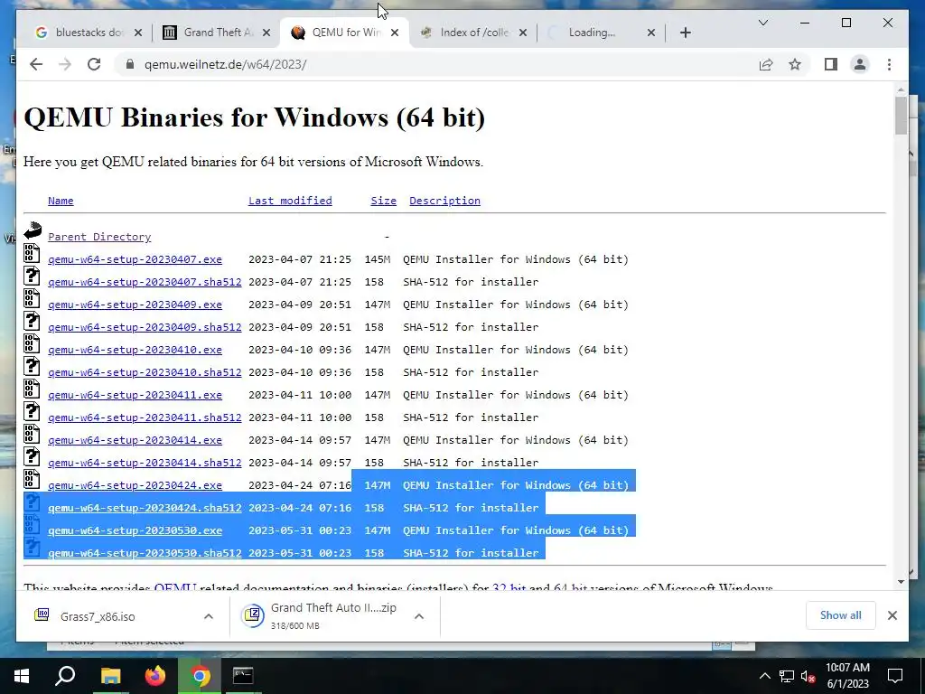Open a new browser tab
This screenshot has width=925, height=694.
coord(685,33)
